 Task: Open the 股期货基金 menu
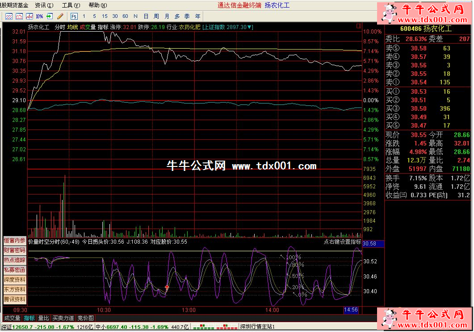point(14,5)
